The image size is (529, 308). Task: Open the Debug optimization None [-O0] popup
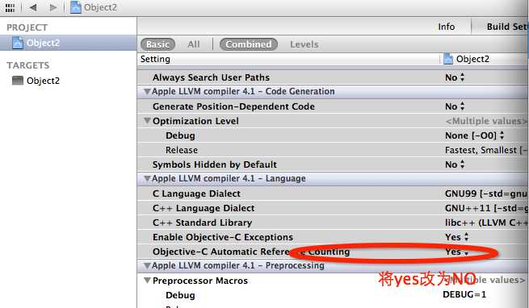474,135
